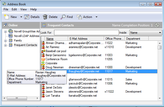Sort by Department column header
Viewport: 164px width, 107px height.
(137, 39)
